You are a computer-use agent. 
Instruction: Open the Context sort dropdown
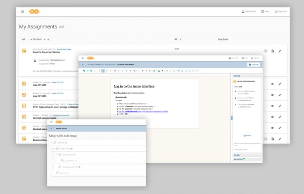coord(39,39)
